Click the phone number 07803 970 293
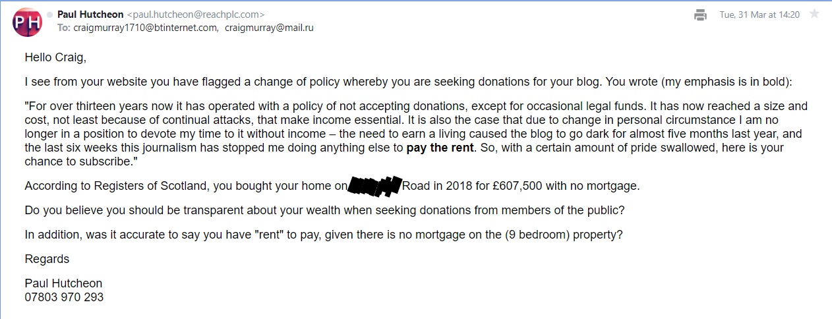 click(64, 297)
